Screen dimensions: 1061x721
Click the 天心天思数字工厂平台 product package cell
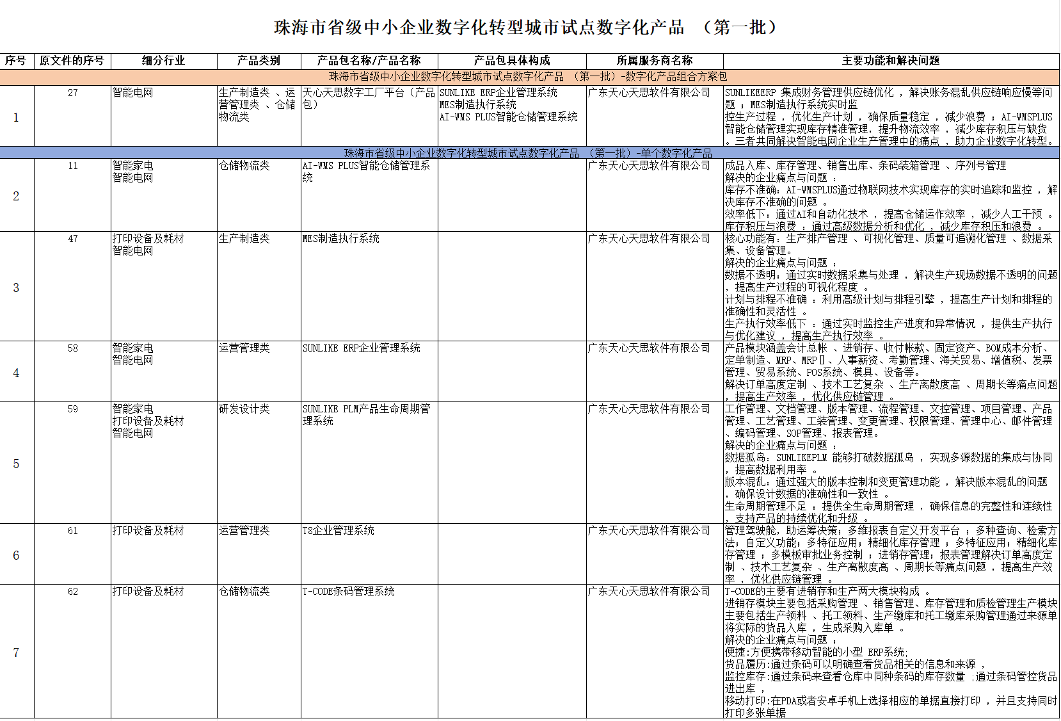tap(369, 116)
